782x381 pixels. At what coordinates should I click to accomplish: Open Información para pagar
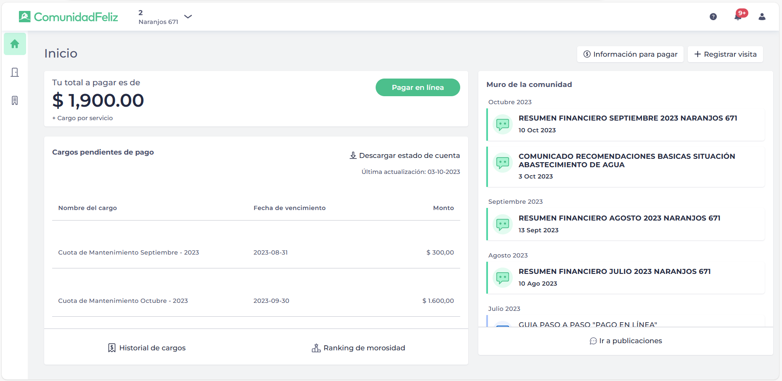[630, 54]
